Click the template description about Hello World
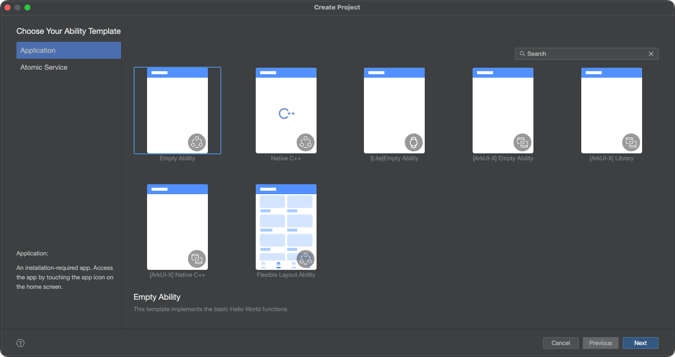 point(211,309)
